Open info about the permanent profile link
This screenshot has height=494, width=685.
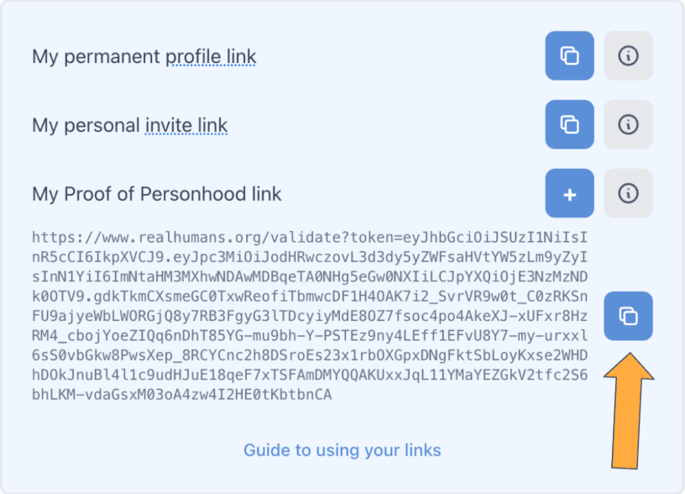pyautogui.click(x=628, y=55)
